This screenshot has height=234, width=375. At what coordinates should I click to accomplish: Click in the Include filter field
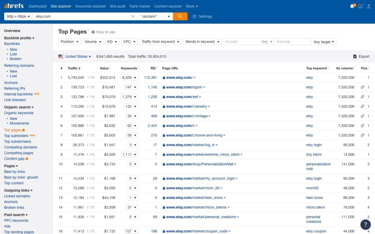pos(242,42)
